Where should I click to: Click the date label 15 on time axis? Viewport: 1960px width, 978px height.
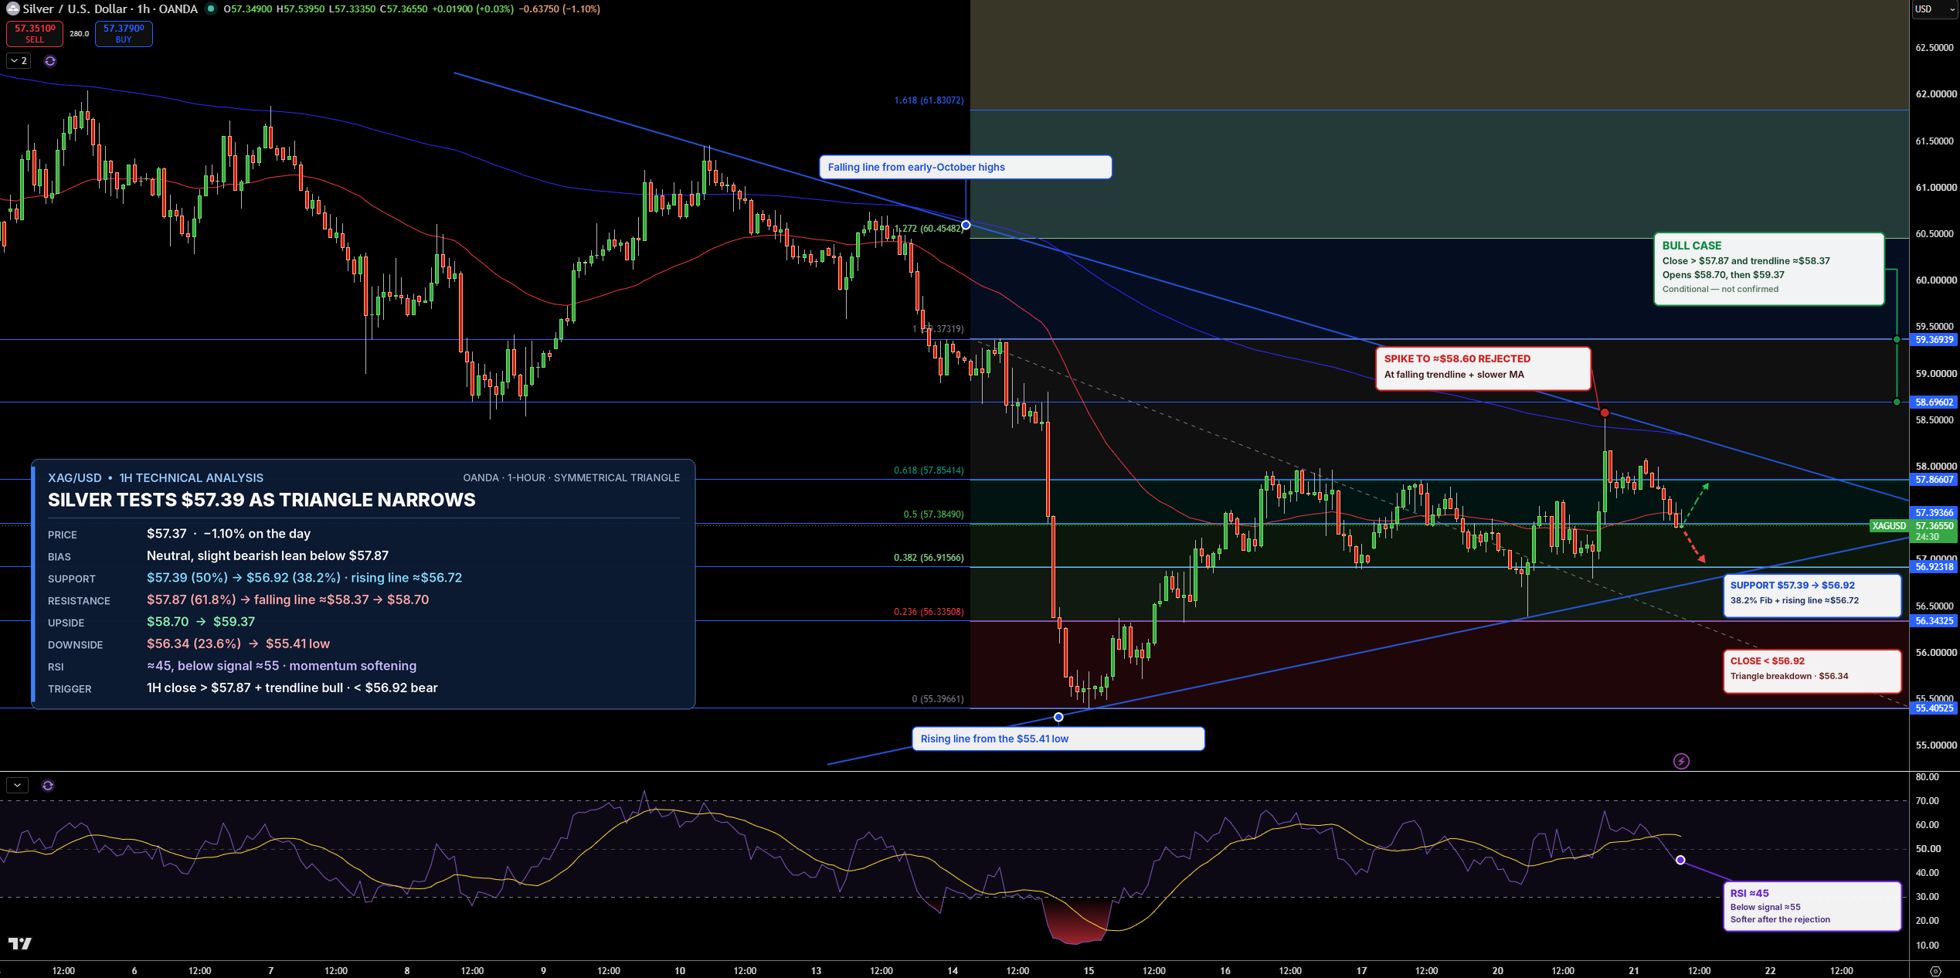pos(1089,971)
